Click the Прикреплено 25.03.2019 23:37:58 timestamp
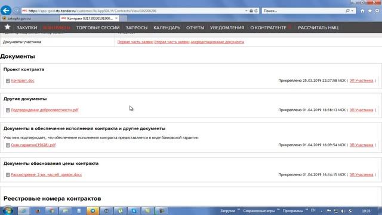 point(312,81)
